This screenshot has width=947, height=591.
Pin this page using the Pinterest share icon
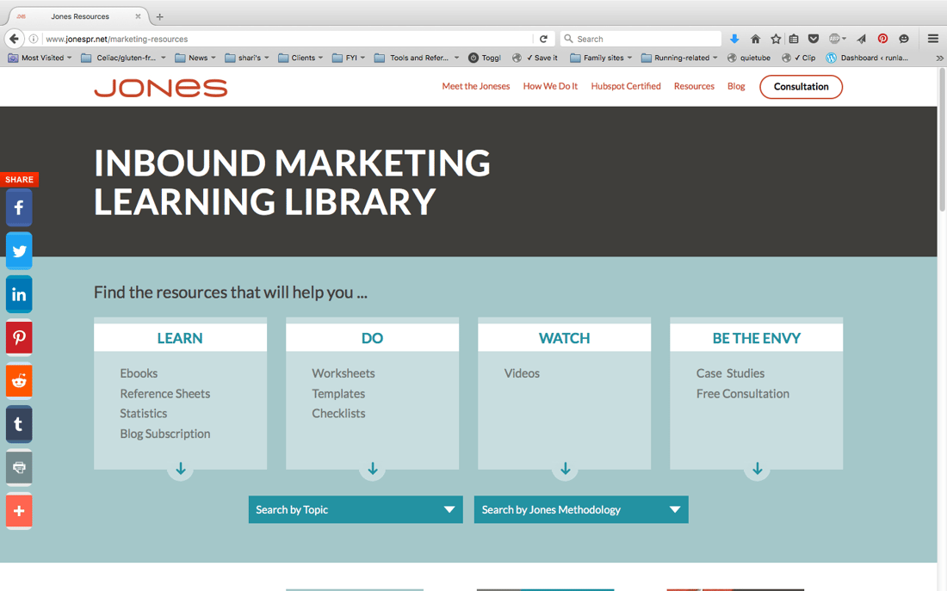18,337
